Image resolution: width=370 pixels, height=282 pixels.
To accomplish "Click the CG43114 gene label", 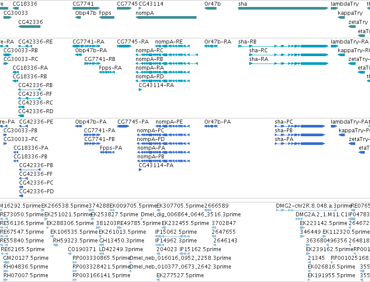I will 151,4.
